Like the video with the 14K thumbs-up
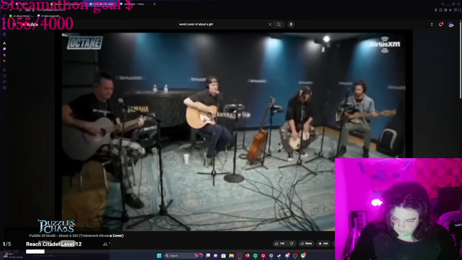 [x=280, y=243]
